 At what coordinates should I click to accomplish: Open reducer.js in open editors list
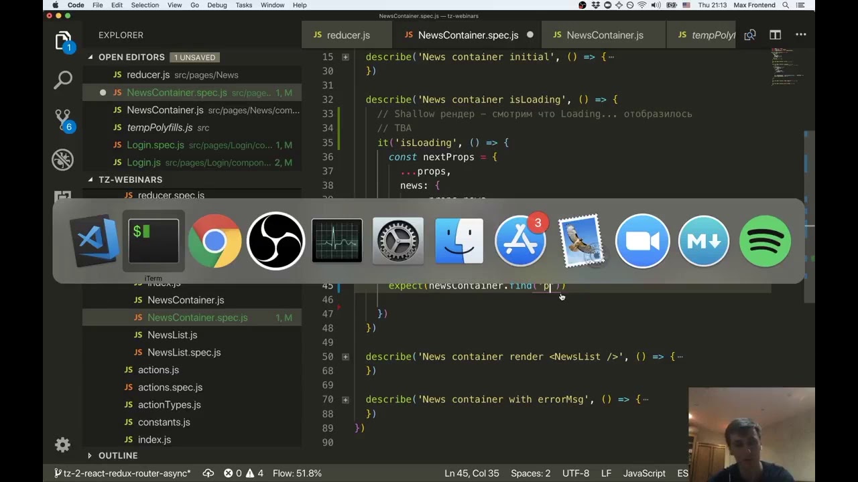point(192,75)
